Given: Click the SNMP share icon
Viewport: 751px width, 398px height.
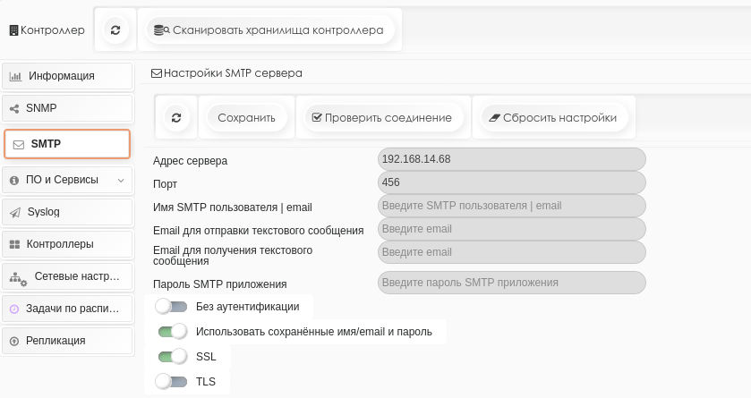Looking at the screenshot, I should click(14, 108).
